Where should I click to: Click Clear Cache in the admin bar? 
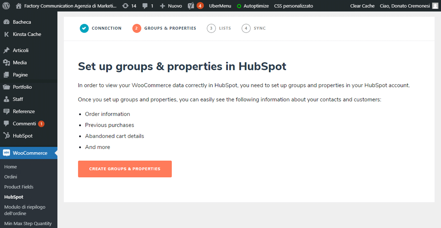pyautogui.click(x=362, y=6)
